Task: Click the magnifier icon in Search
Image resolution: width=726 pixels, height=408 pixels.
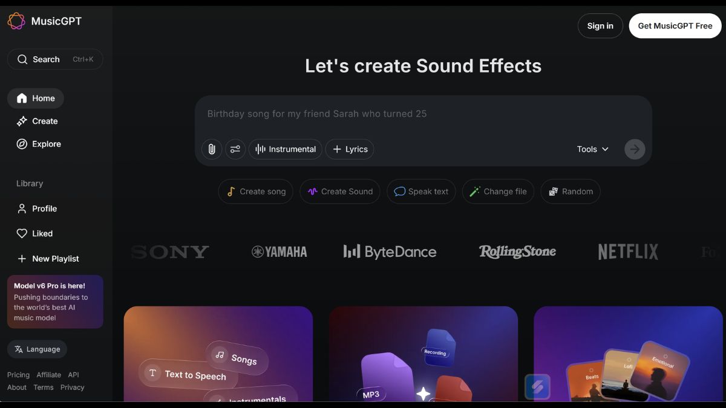Action: tap(22, 59)
